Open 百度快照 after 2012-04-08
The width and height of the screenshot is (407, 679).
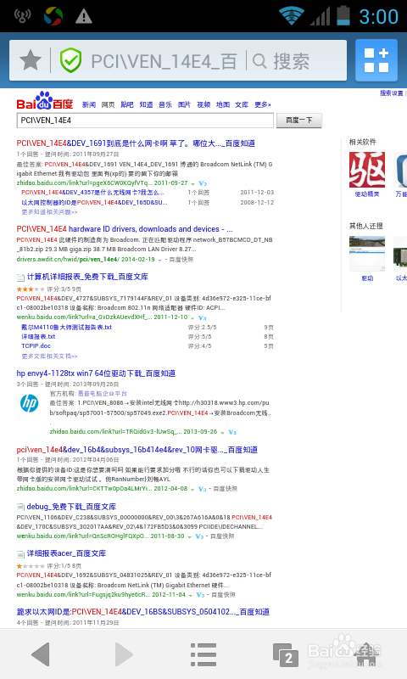coord(225,489)
